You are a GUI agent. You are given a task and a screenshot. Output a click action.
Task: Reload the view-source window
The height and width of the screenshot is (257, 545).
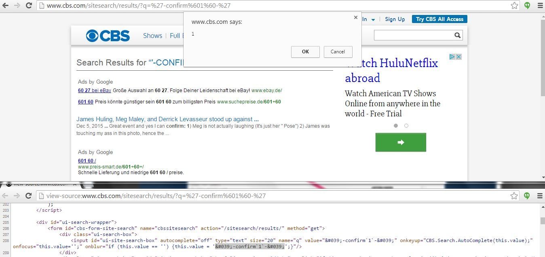[29, 196]
